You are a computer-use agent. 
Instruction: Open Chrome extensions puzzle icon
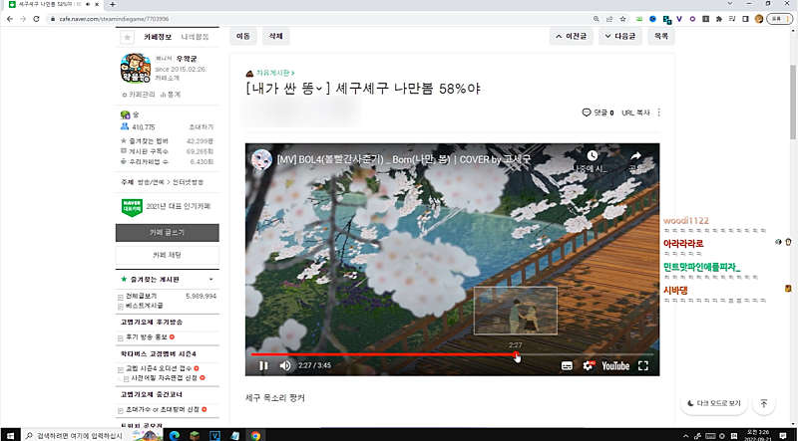pos(718,19)
